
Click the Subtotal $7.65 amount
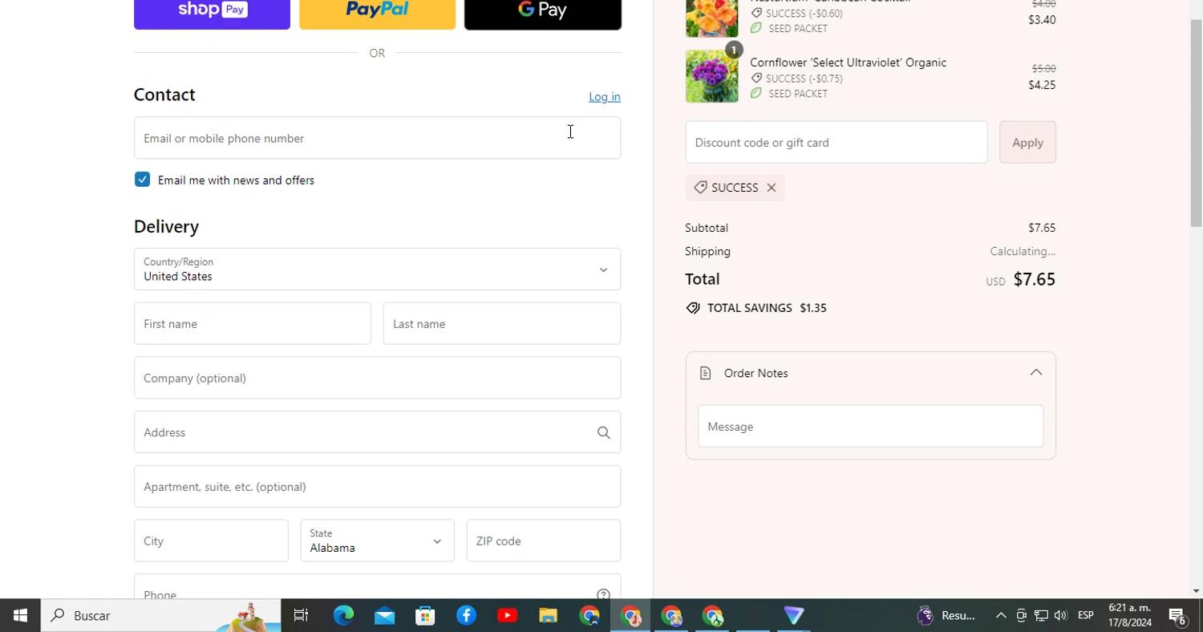point(1042,228)
